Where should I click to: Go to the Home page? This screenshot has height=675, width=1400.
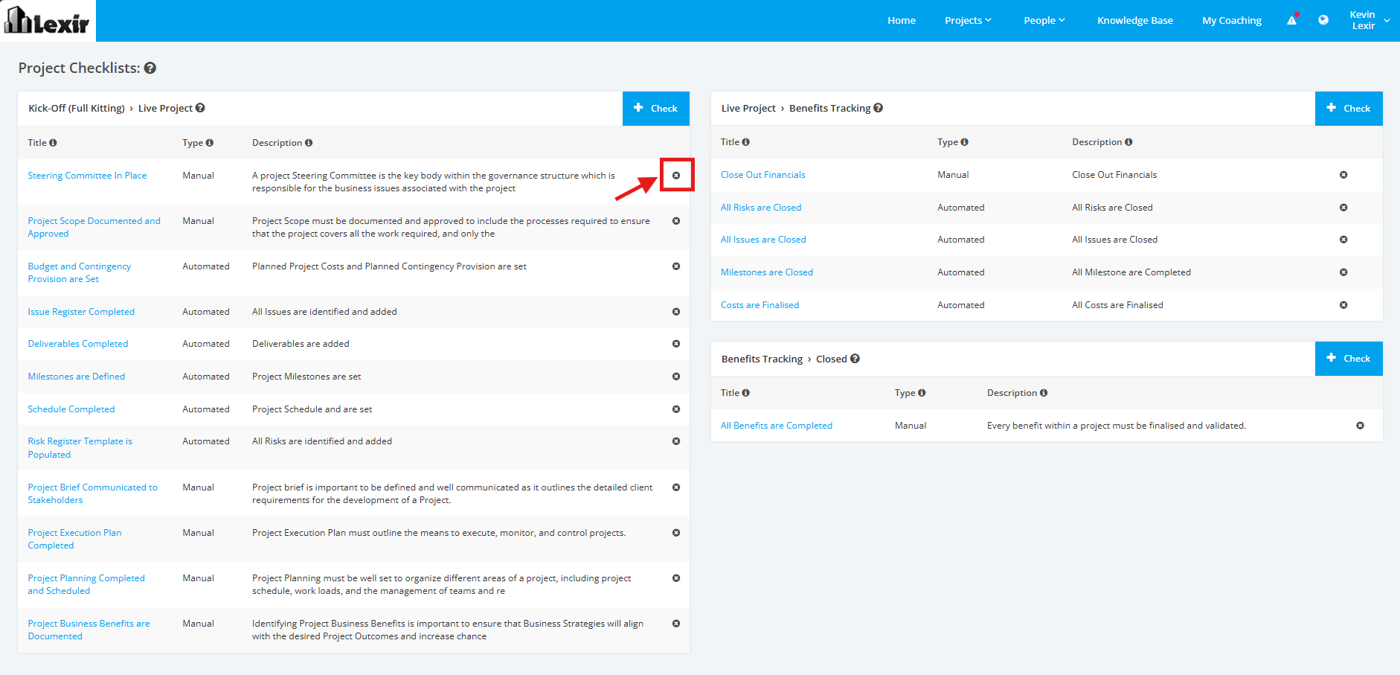click(902, 20)
